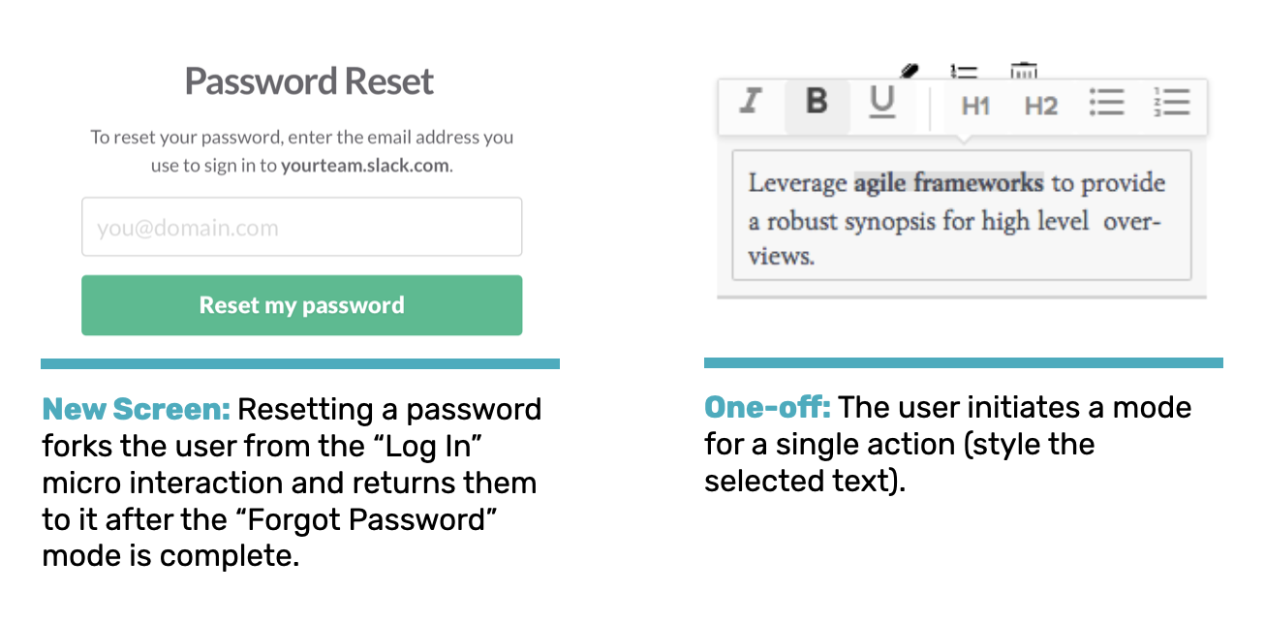Click the partially hidden list icon behind toolbar

coord(964,71)
